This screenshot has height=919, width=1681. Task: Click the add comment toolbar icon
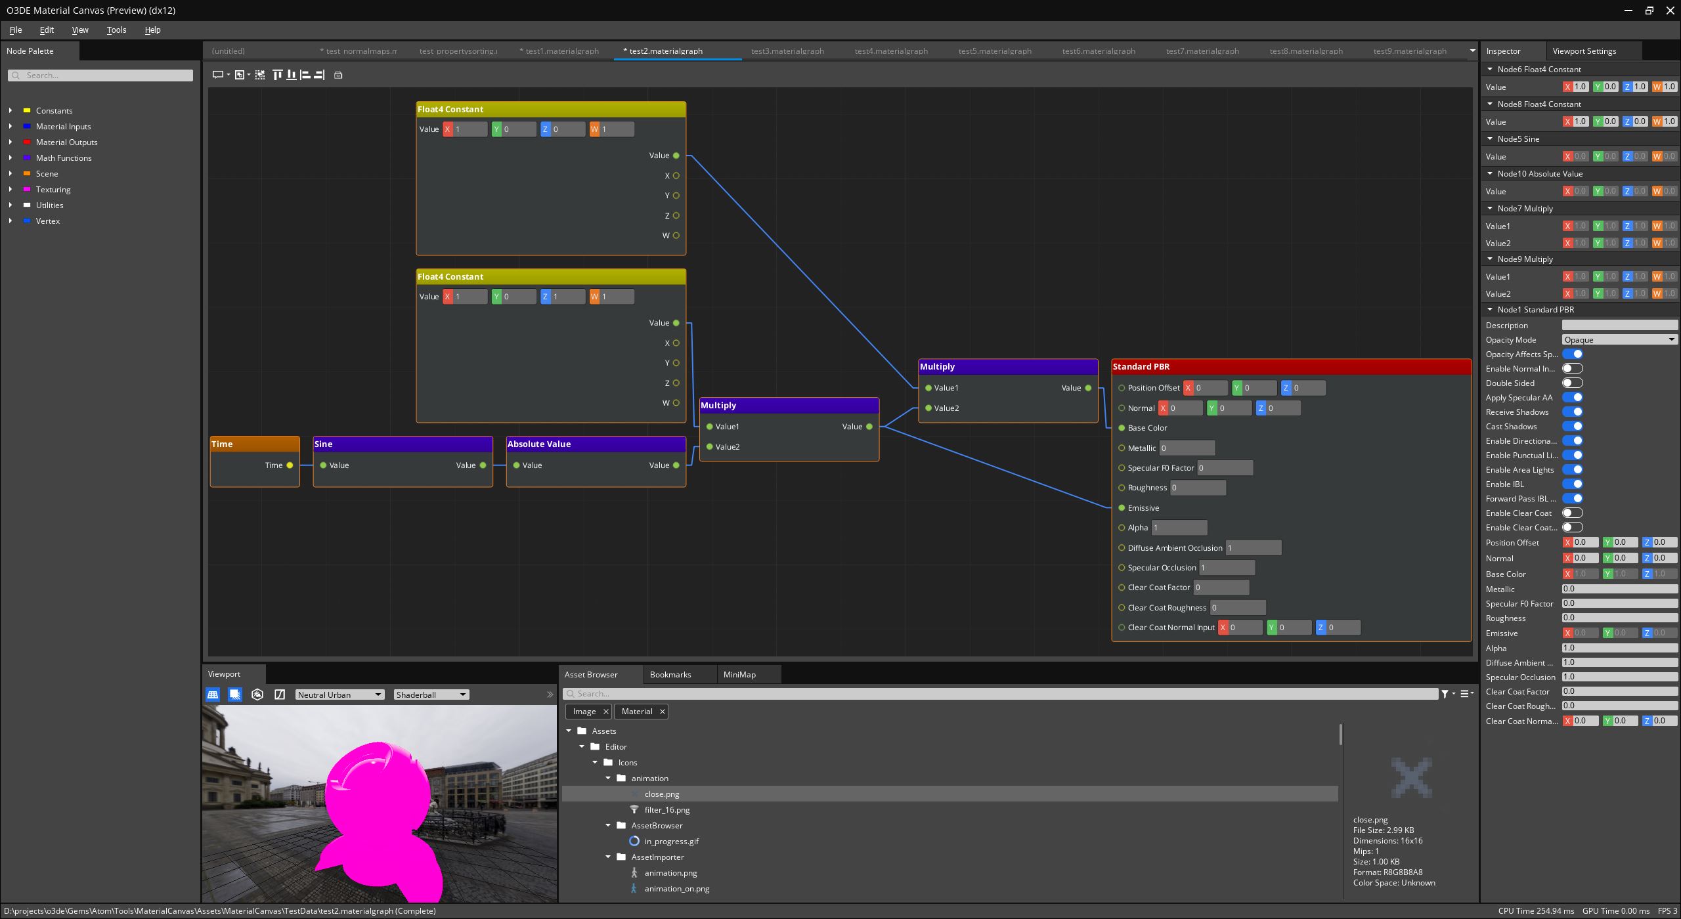218,75
